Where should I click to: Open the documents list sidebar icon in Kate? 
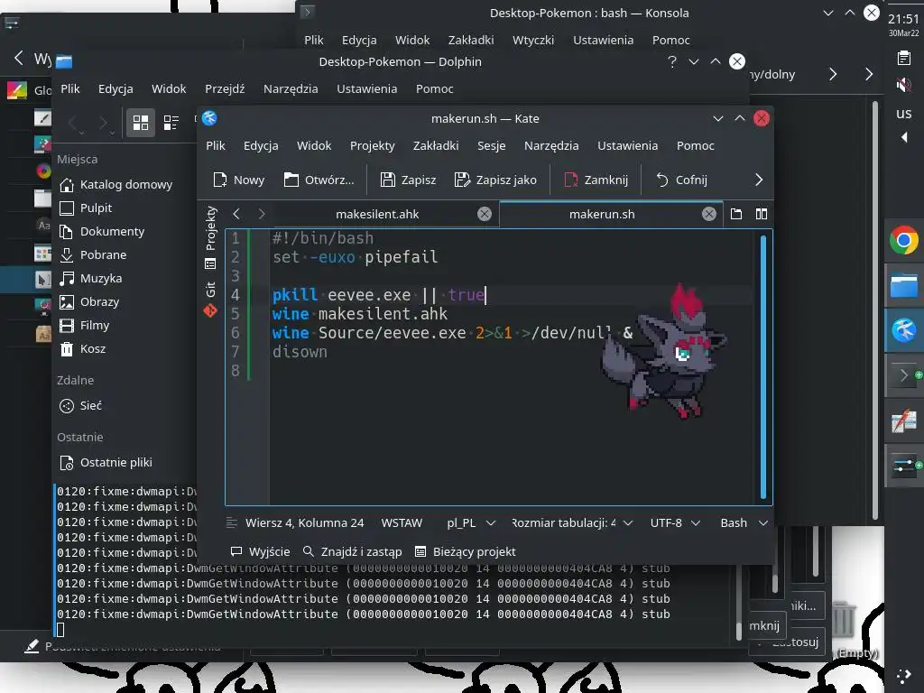tap(210, 263)
